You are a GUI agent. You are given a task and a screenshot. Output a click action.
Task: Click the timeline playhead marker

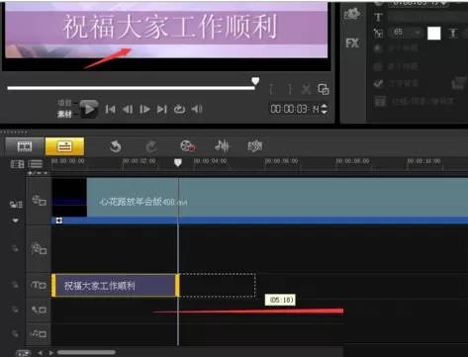(x=178, y=162)
